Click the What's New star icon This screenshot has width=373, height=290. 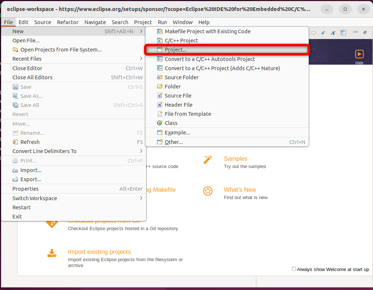(208, 191)
